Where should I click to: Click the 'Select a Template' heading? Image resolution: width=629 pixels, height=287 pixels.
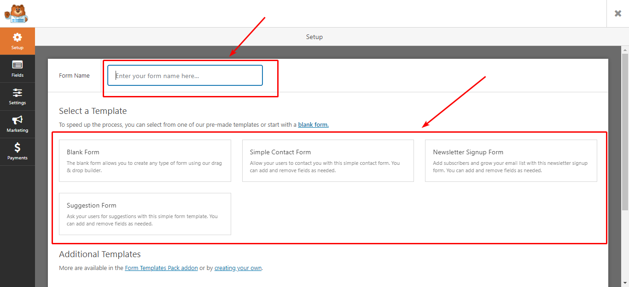click(x=93, y=111)
